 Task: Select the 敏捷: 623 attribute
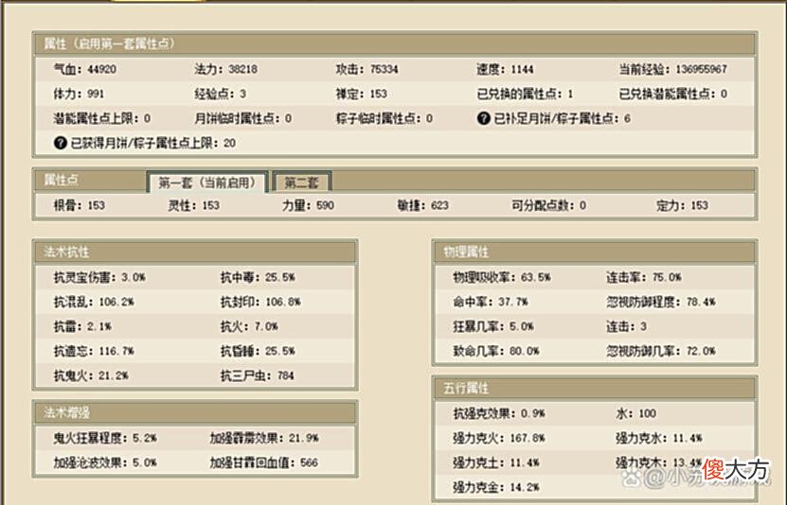click(x=423, y=205)
